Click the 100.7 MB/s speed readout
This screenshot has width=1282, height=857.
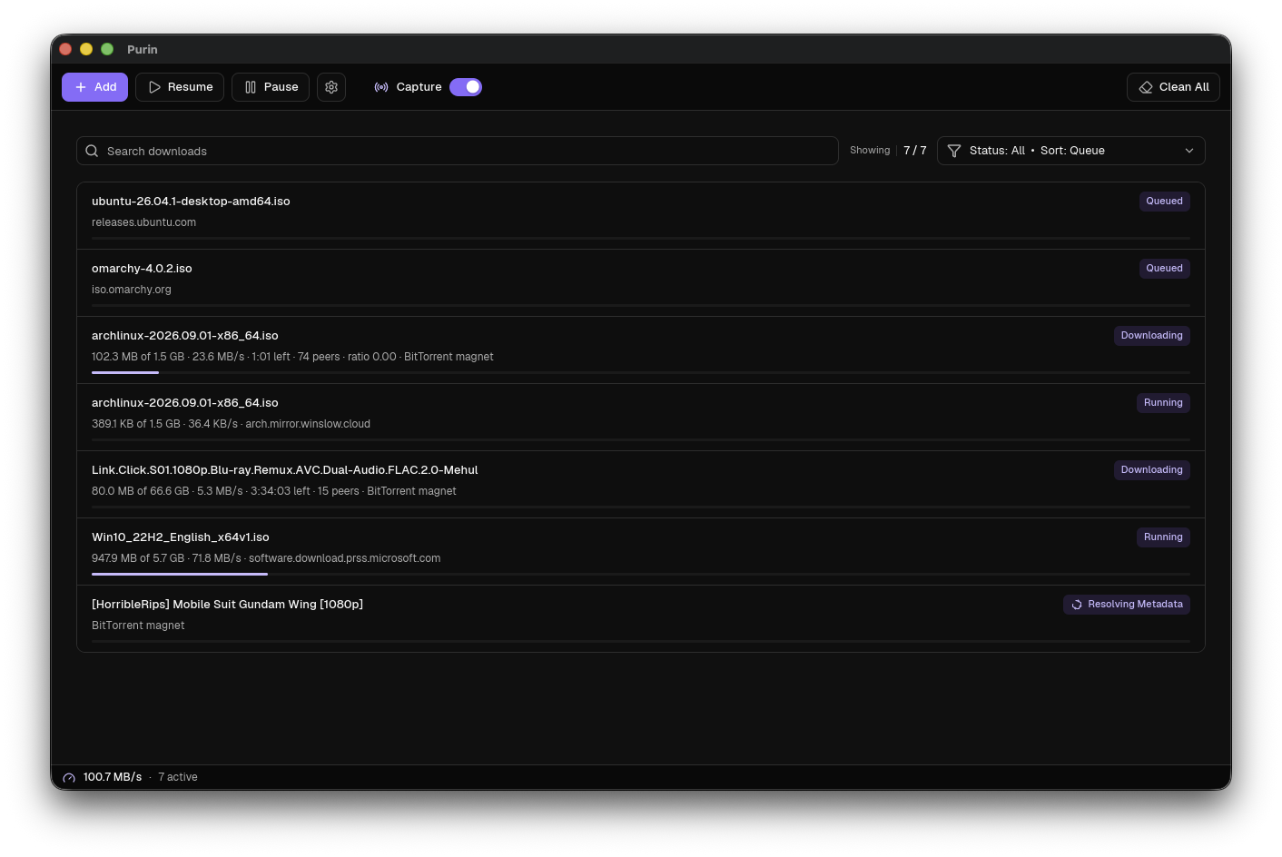pos(113,777)
